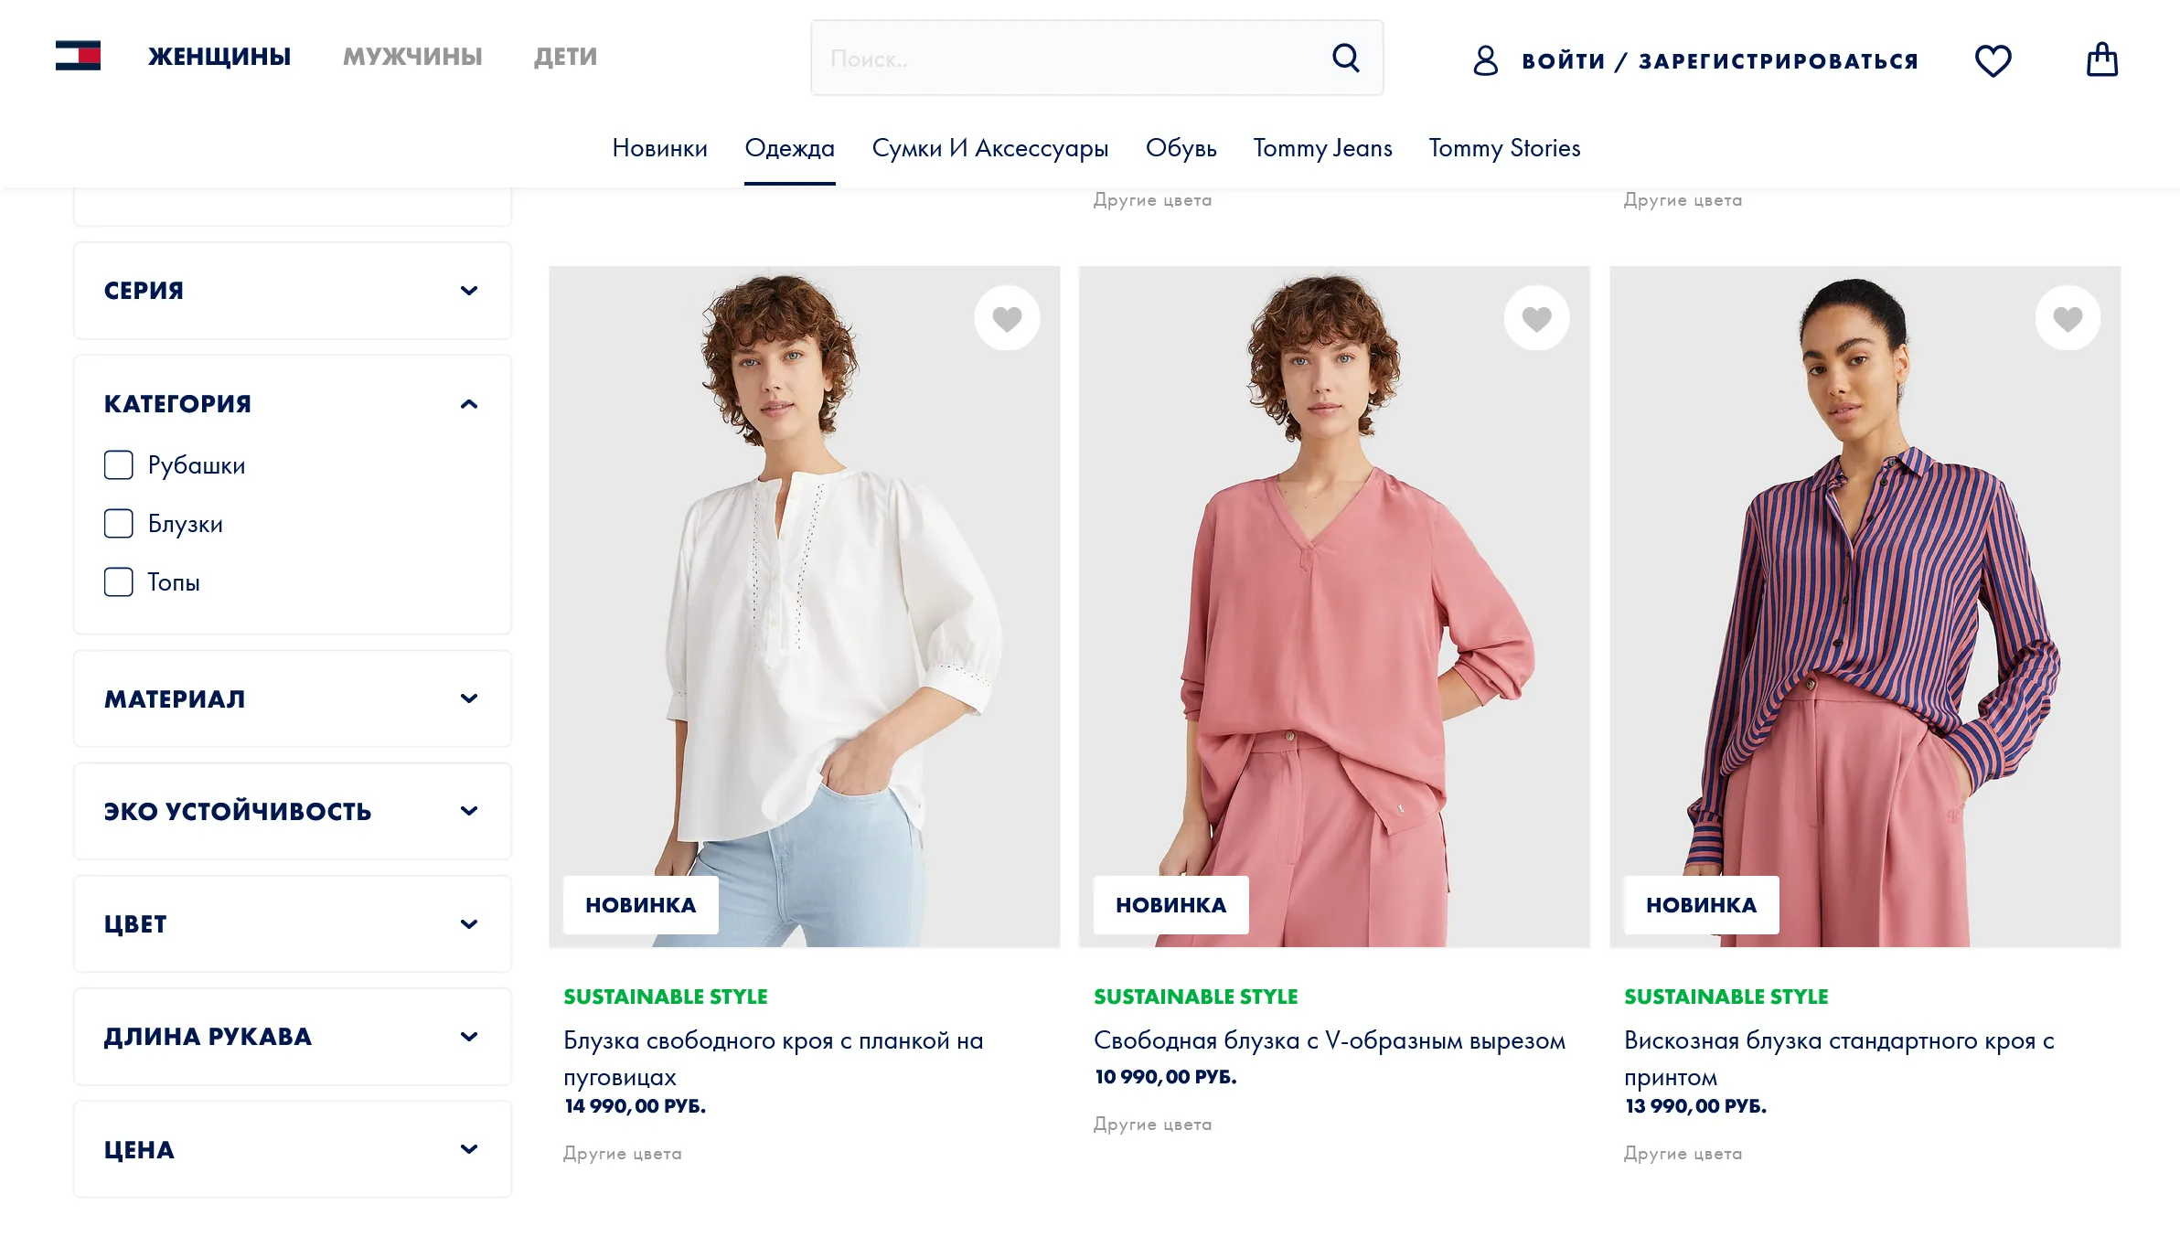Image resolution: width=2180 pixels, height=1258 pixels.
Task: Select the ЖЕНЩИНЫ section
Action: (x=219, y=57)
